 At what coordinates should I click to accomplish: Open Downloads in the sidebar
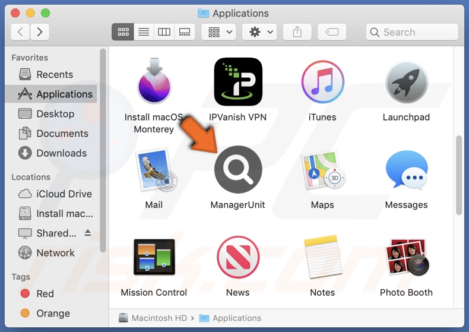[x=51, y=153]
